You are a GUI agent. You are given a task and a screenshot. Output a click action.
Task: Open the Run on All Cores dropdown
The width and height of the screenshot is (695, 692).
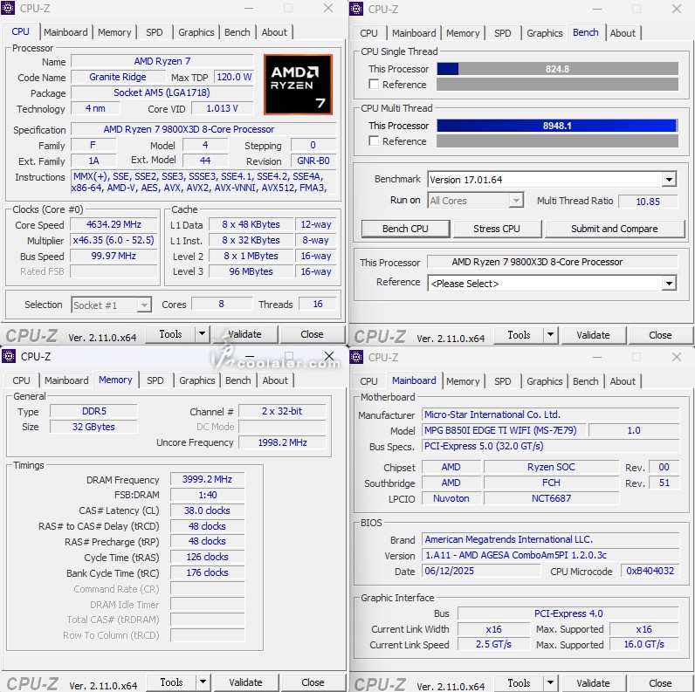pyautogui.click(x=515, y=201)
